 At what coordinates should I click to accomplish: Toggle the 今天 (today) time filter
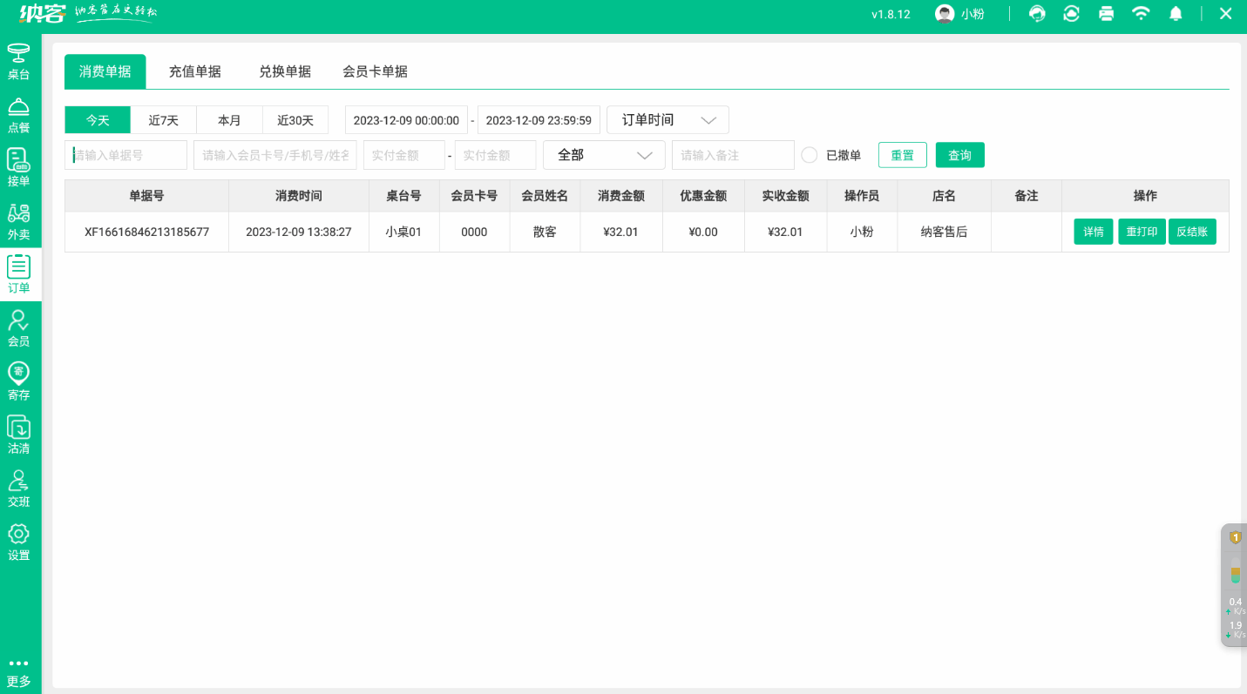[x=97, y=119]
